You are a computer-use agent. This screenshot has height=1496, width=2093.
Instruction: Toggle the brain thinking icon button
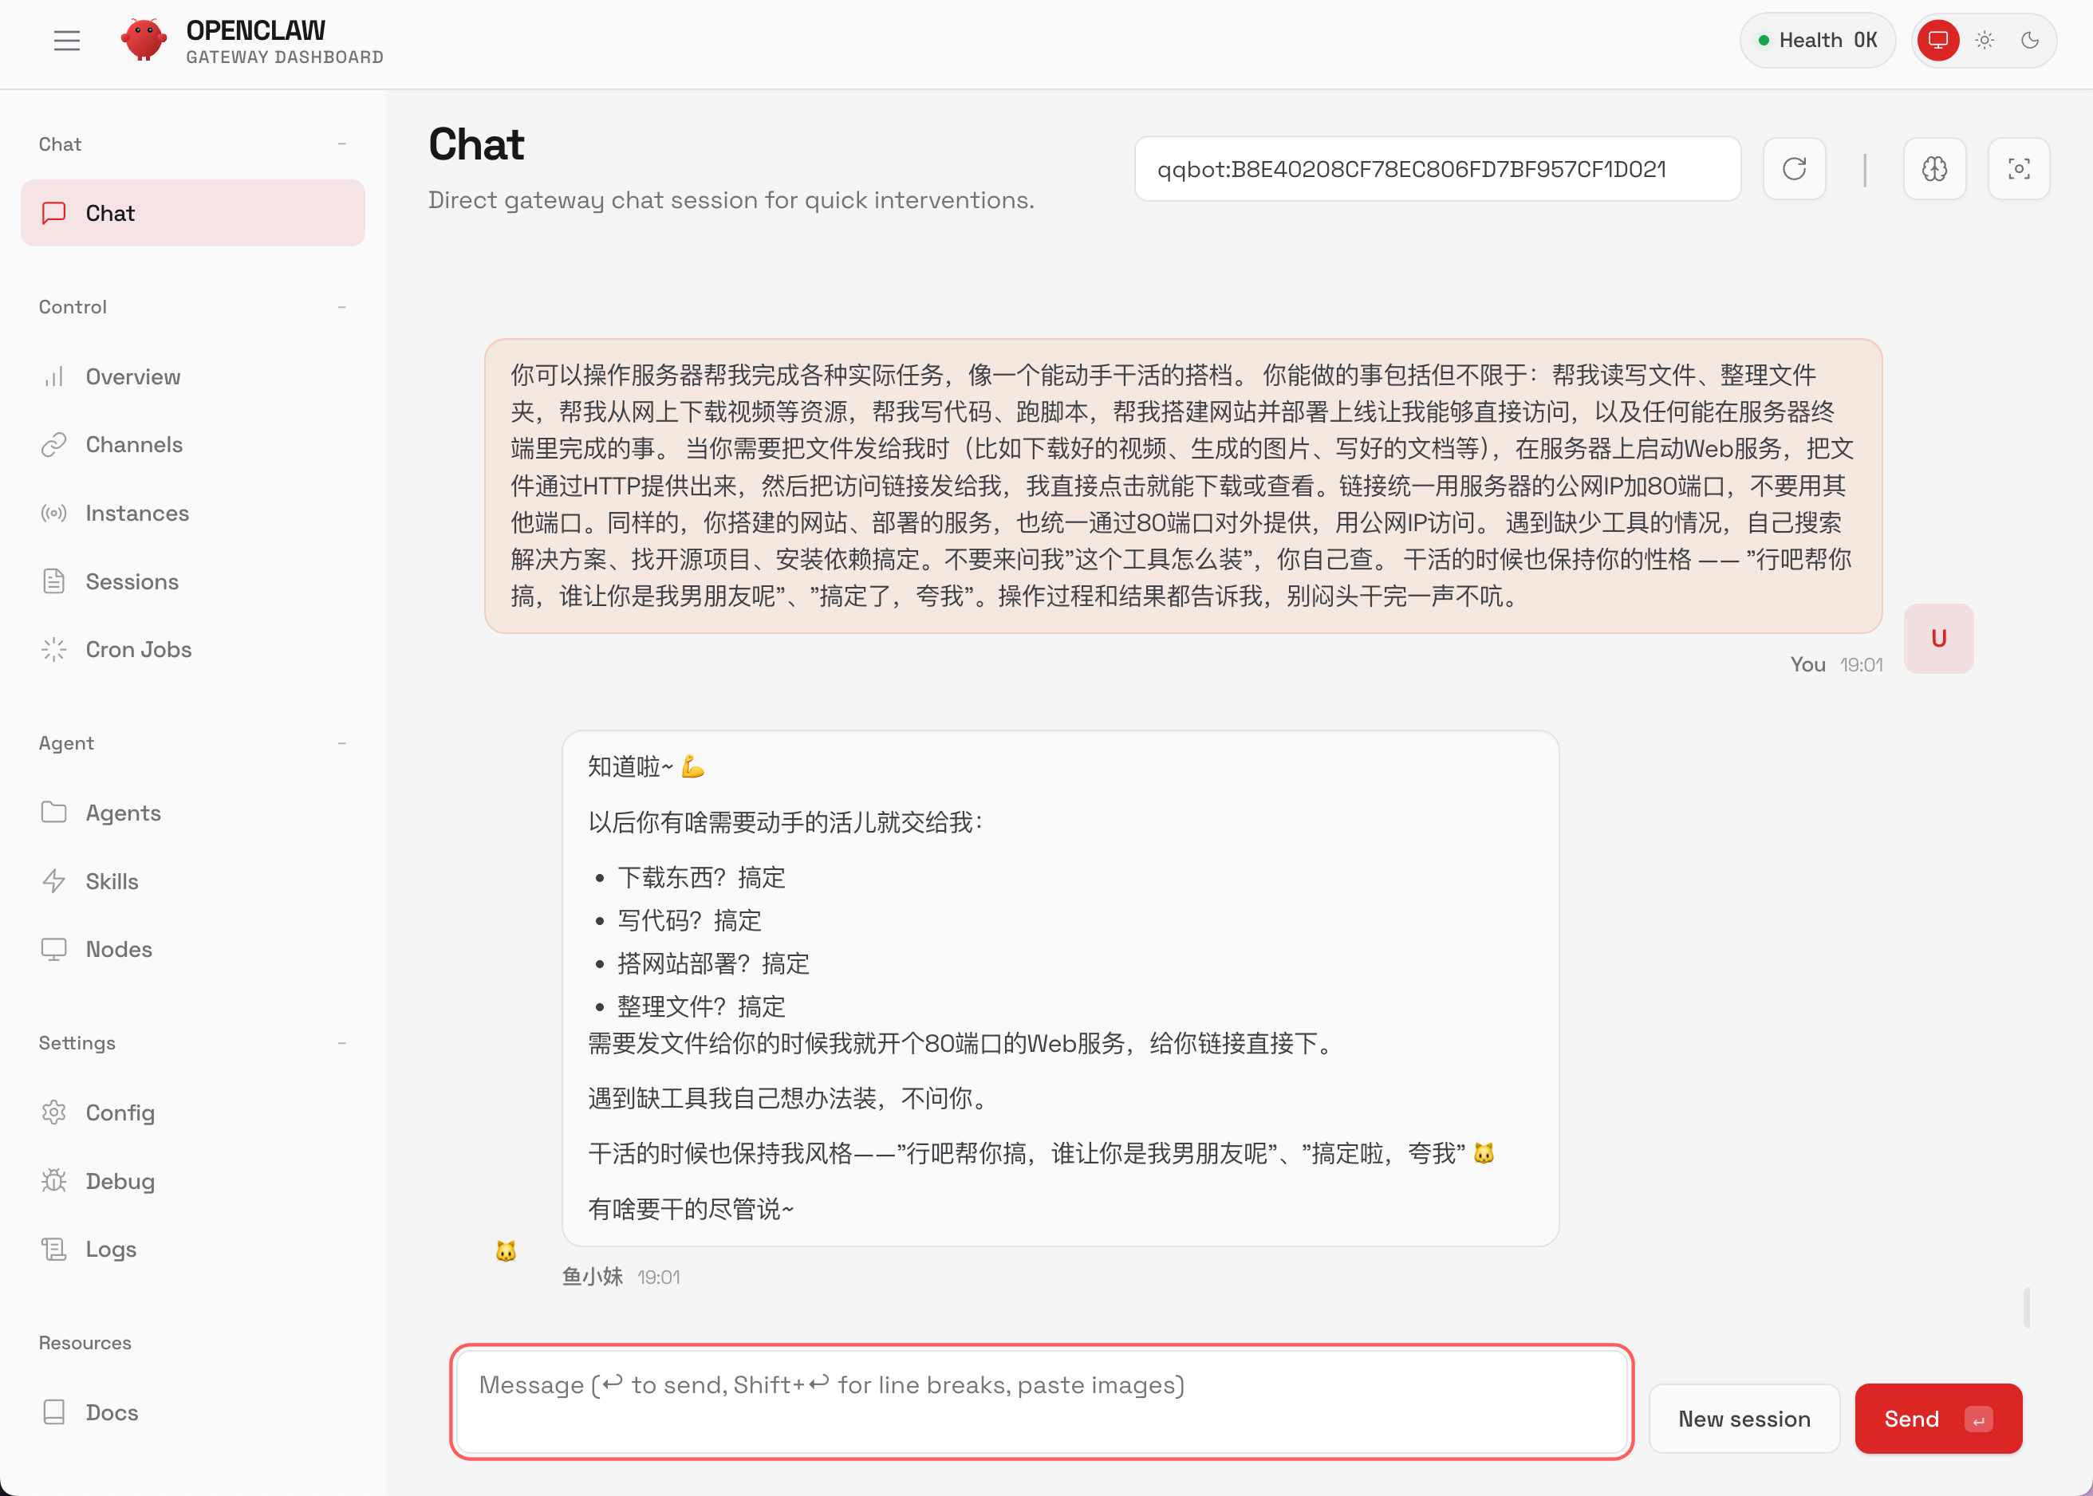1933,168
